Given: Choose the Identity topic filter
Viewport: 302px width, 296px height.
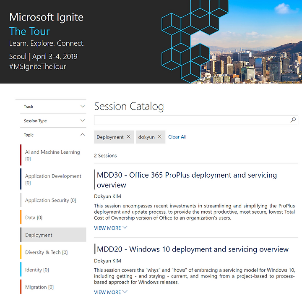Looking at the screenshot, I should [x=53, y=270].
